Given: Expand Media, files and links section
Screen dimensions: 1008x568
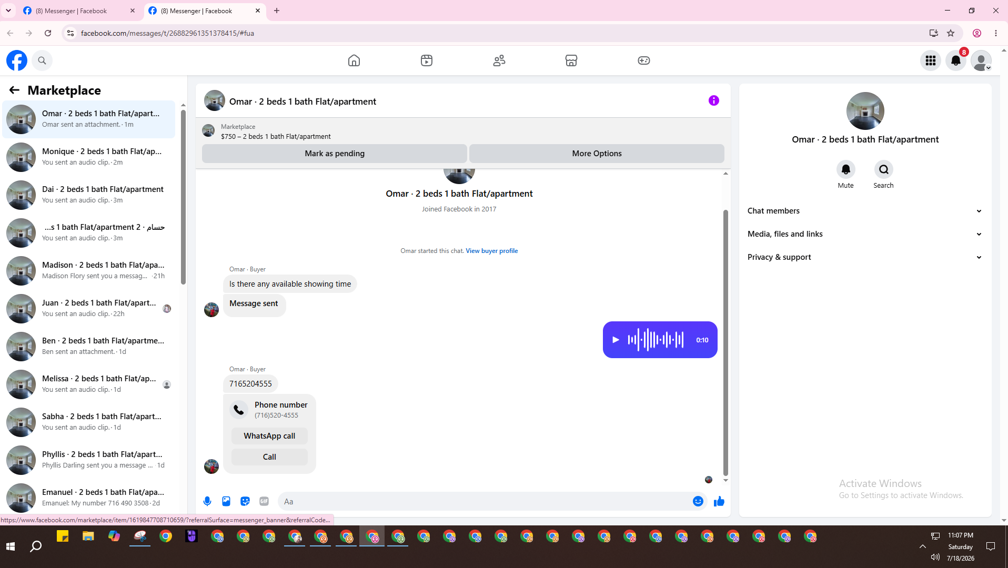Looking at the screenshot, I should (865, 234).
